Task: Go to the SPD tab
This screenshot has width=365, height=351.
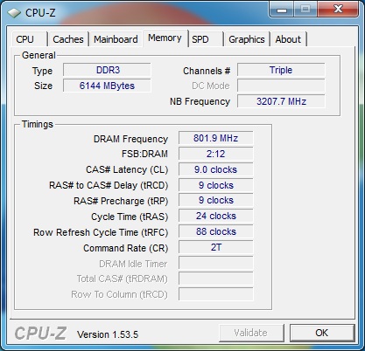Action: (206, 39)
